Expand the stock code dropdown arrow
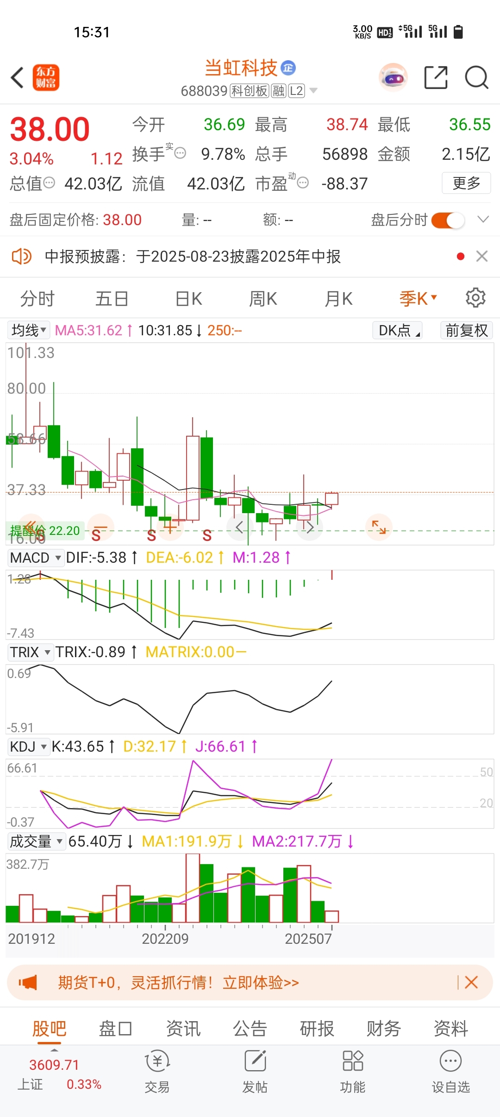Image resolution: width=500 pixels, height=1117 pixels. [x=313, y=91]
